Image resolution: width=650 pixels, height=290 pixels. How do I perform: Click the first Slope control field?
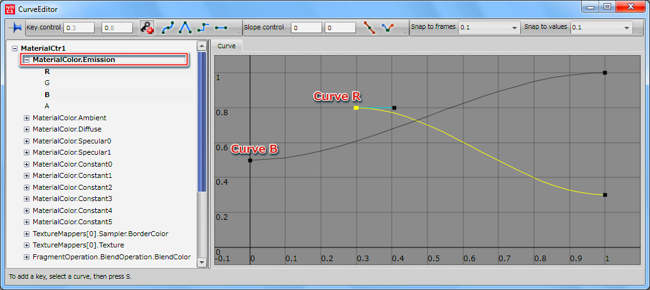[x=307, y=28]
